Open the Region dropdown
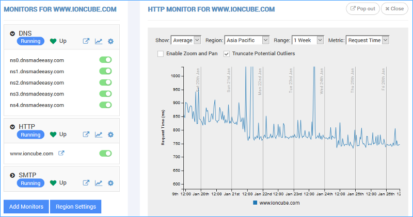Image resolution: width=413 pixels, height=217 pixels. [x=247, y=40]
